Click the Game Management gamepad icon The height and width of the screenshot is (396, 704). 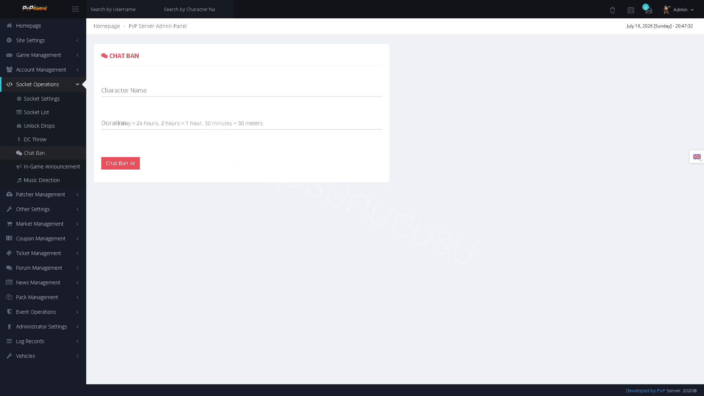tap(9, 55)
